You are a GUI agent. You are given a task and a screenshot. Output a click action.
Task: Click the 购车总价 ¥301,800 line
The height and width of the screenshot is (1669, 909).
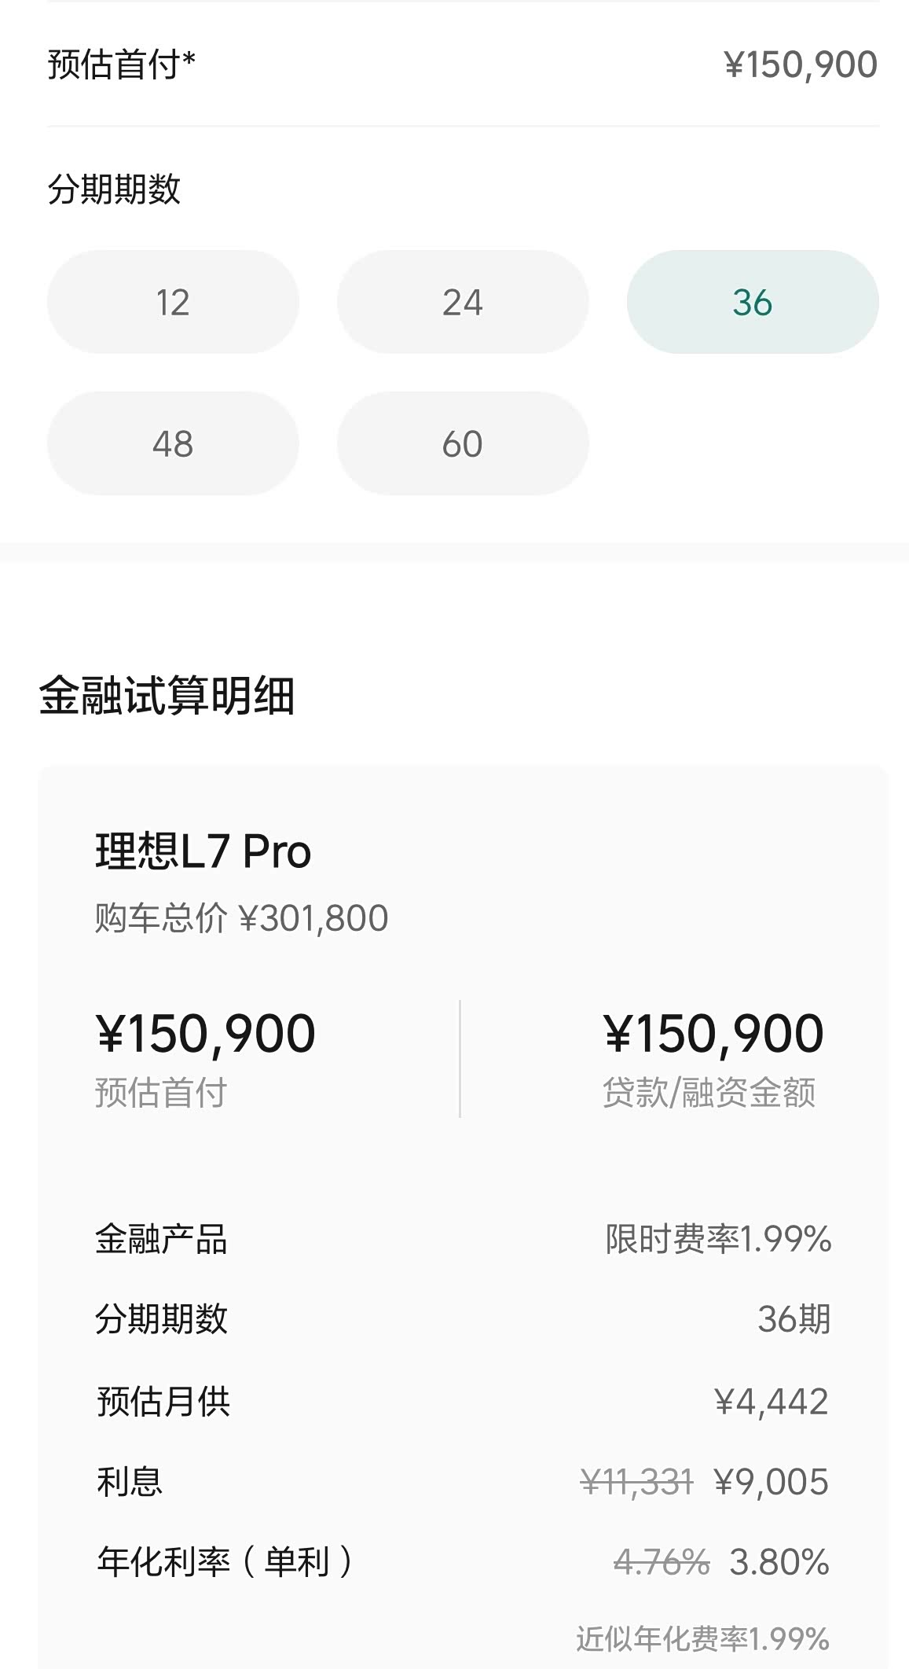(x=241, y=918)
